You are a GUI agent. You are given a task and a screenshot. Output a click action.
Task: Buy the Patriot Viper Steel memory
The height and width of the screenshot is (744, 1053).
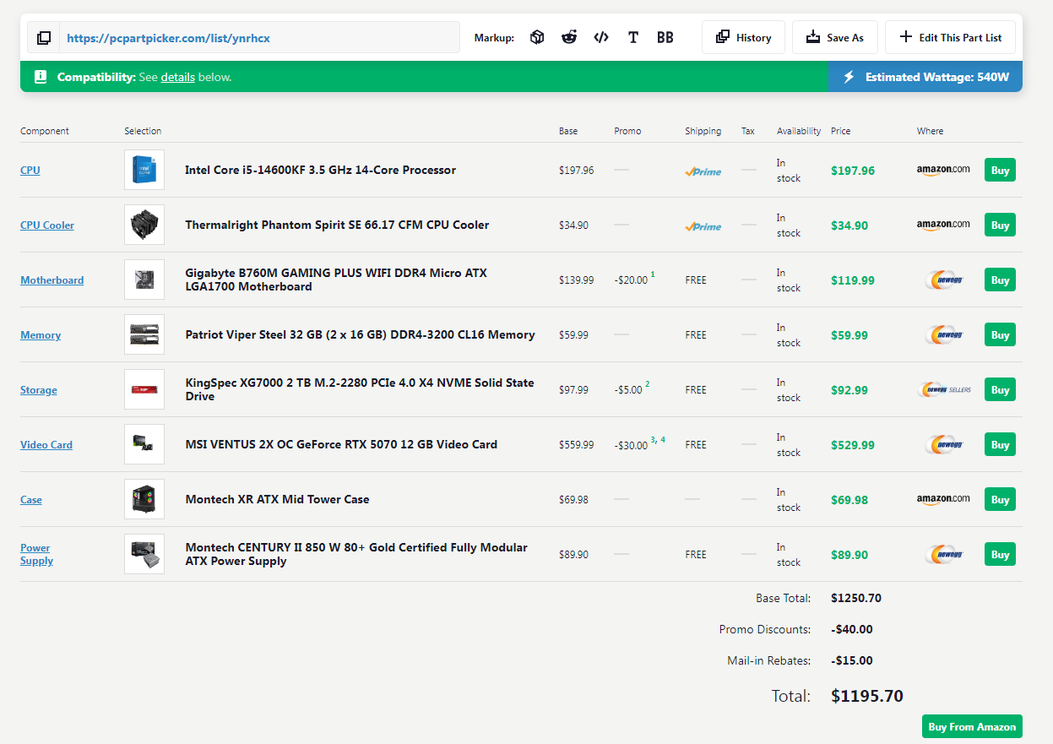(1000, 334)
